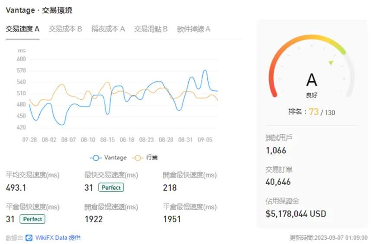Viewport: 374px width, 244px height.
Task: Click the 良好 rating label
Action: point(312,95)
